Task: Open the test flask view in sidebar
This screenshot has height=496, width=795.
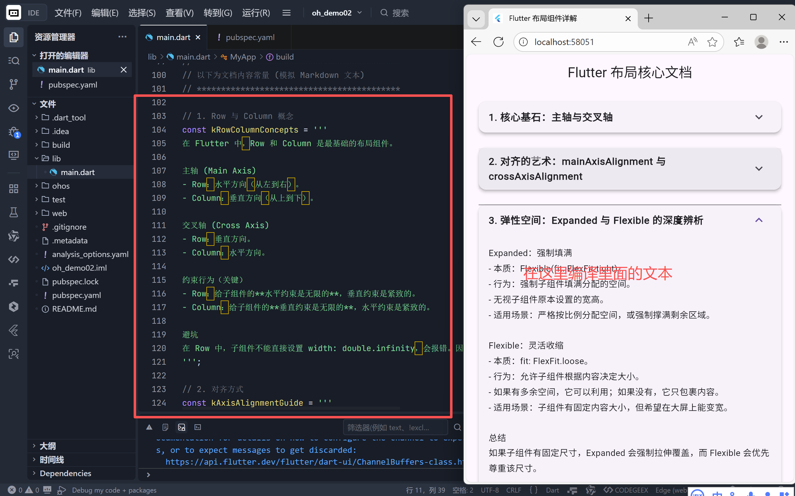Action: tap(13, 212)
